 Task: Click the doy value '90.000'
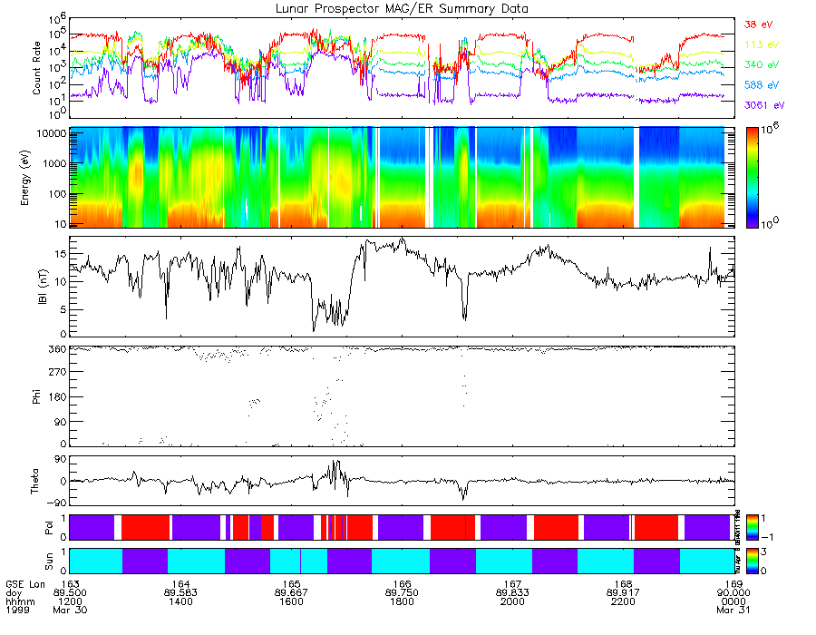(x=733, y=593)
